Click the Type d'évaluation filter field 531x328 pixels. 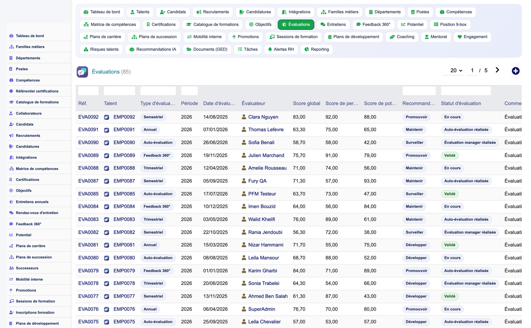pos(158,91)
